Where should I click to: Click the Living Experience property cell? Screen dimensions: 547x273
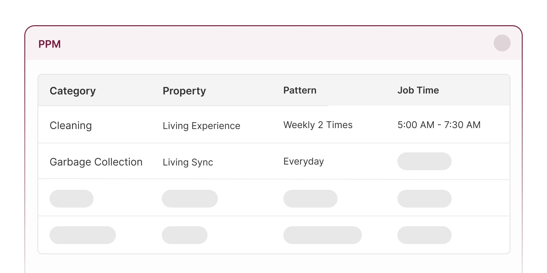point(201,126)
